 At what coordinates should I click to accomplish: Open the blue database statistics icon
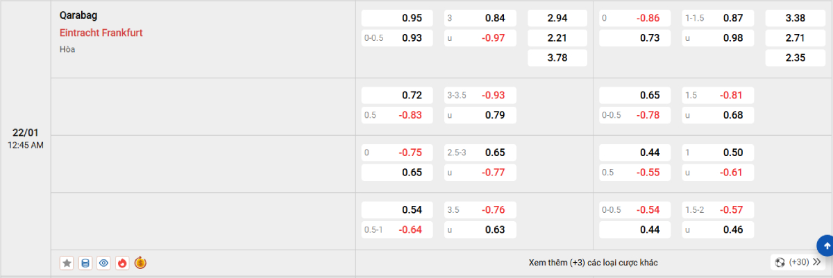pyautogui.click(x=85, y=263)
